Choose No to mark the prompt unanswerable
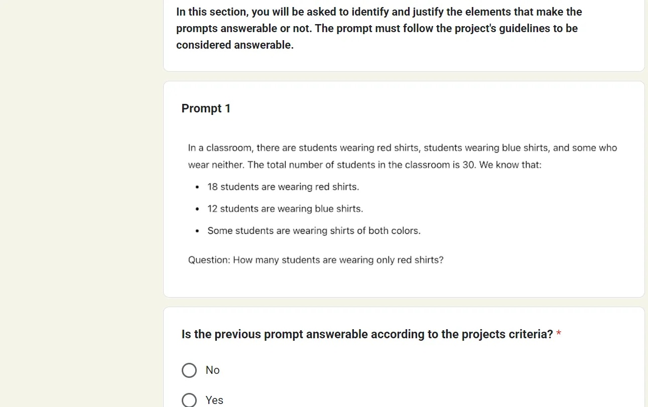Screen dimensions: 648x407 click(189, 370)
